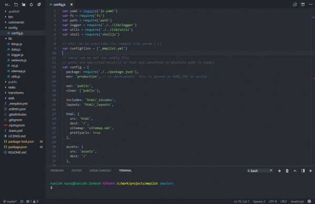
Task: Synchronize changes in status bar
Action: [22, 201]
